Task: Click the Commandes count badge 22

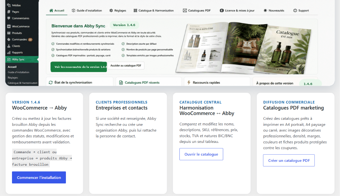Action: coord(30,40)
